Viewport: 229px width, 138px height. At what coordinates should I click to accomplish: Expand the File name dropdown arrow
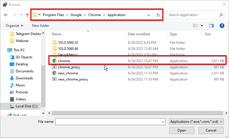163,122
